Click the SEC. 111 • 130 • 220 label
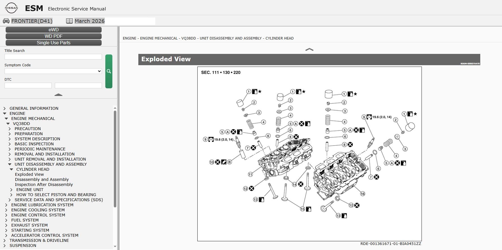502x250 pixels. [221, 73]
